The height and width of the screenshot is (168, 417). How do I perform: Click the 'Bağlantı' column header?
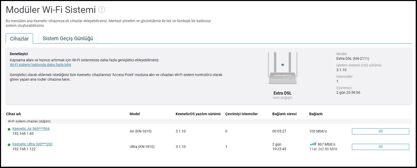[316, 114]
